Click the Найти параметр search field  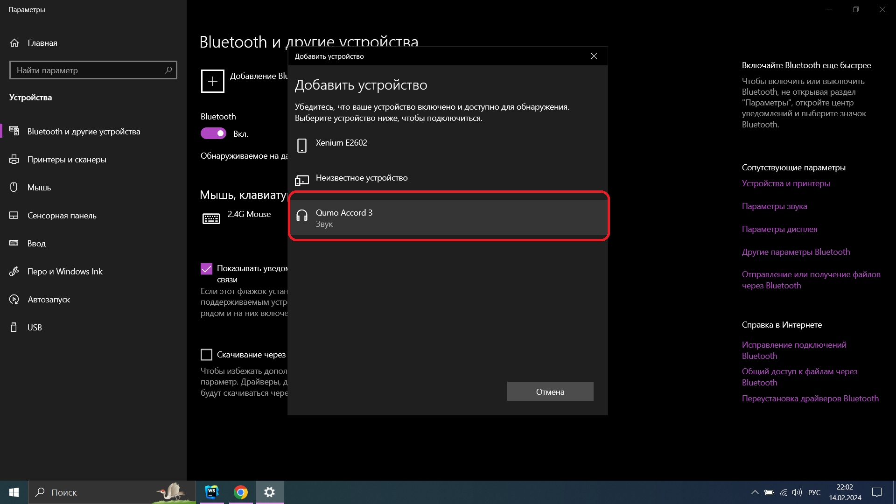93,70
